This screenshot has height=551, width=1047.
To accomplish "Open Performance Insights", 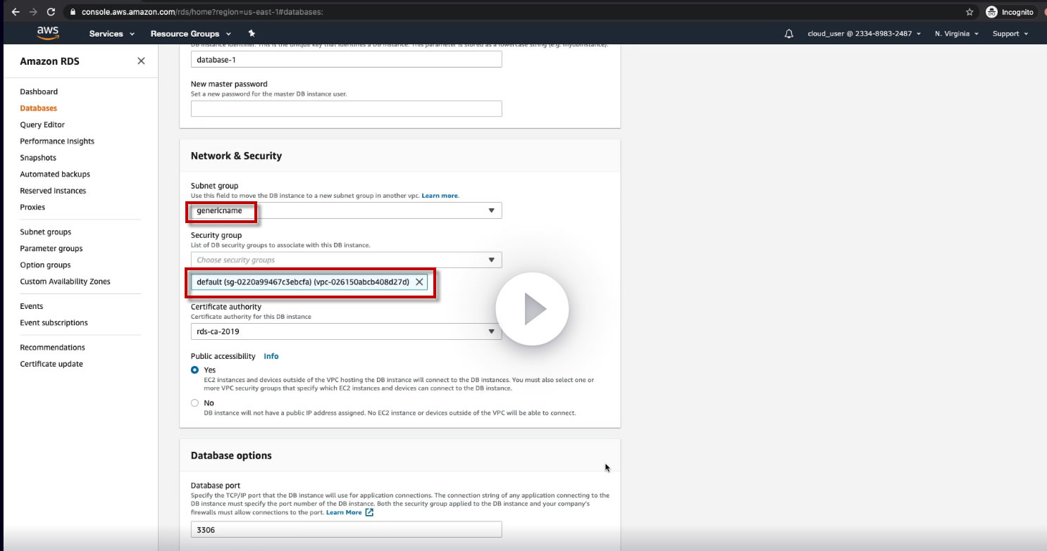I will click(57, 141).
